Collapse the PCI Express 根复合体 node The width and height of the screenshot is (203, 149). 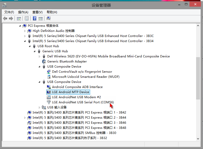(20, 26)
